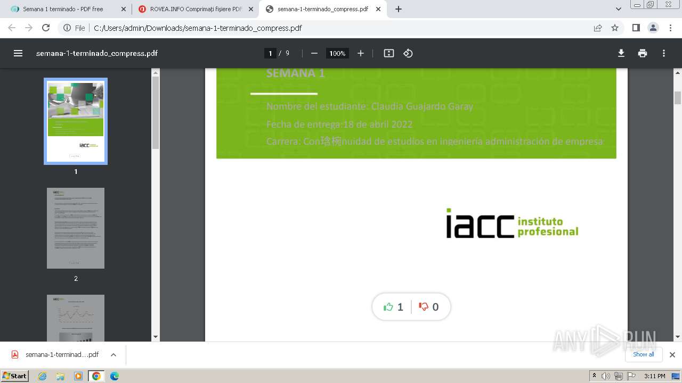Zoom out using the minus icon
The height and width of the screenshot is (383, 682).
pos(314,53)
